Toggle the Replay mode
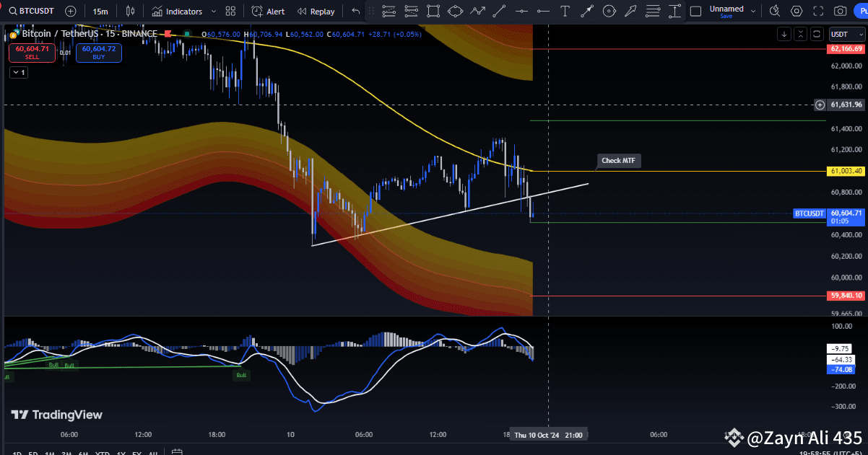Viewport: 868px width, 455px height. coord(316,11)
